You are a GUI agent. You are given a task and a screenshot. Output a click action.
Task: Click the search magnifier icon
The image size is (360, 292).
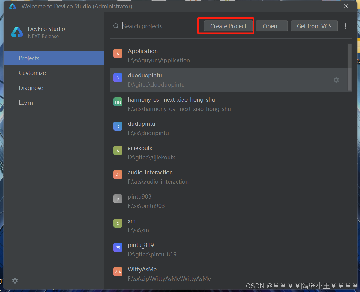(x=116, y=26)
